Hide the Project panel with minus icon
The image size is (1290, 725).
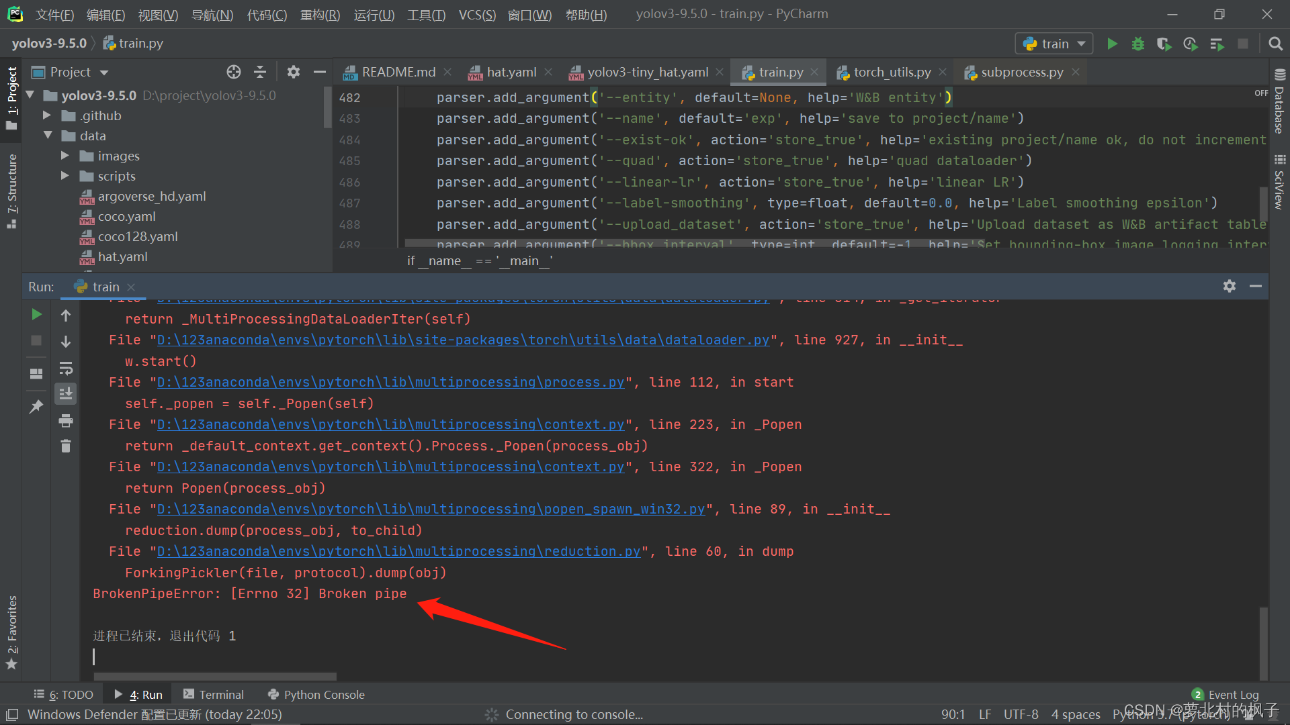coord(320,72)
